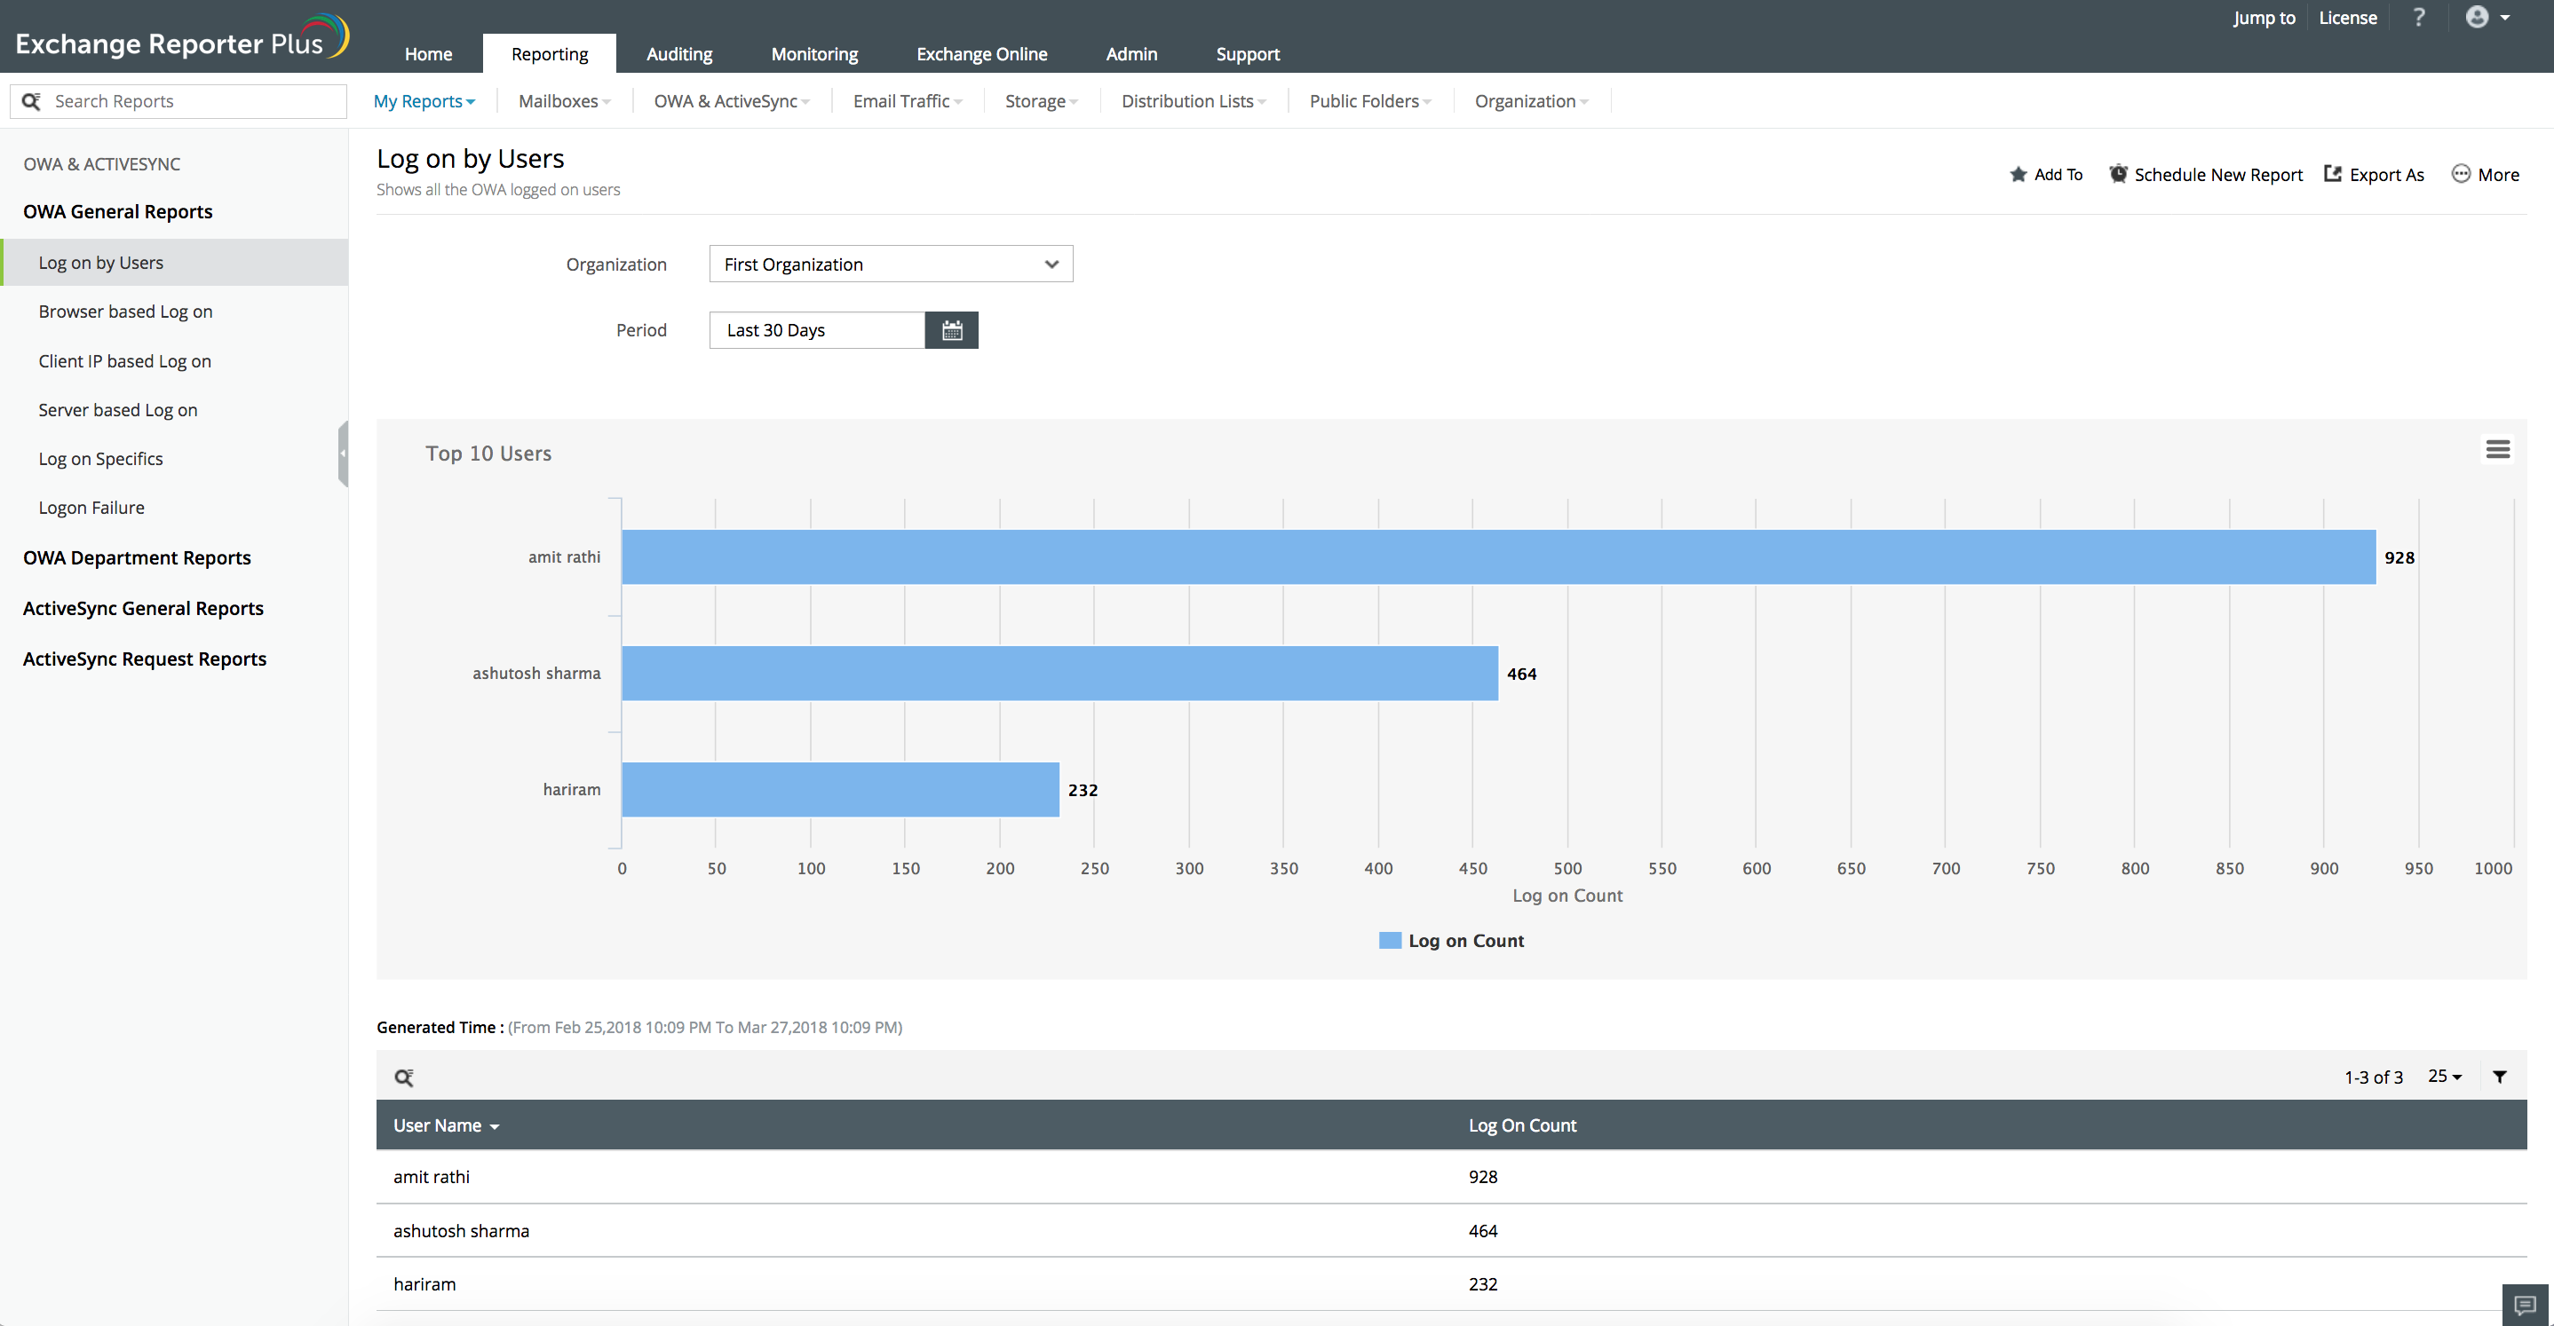Open Browser based Log on report

pyautogui.click(x=125, y=312)
